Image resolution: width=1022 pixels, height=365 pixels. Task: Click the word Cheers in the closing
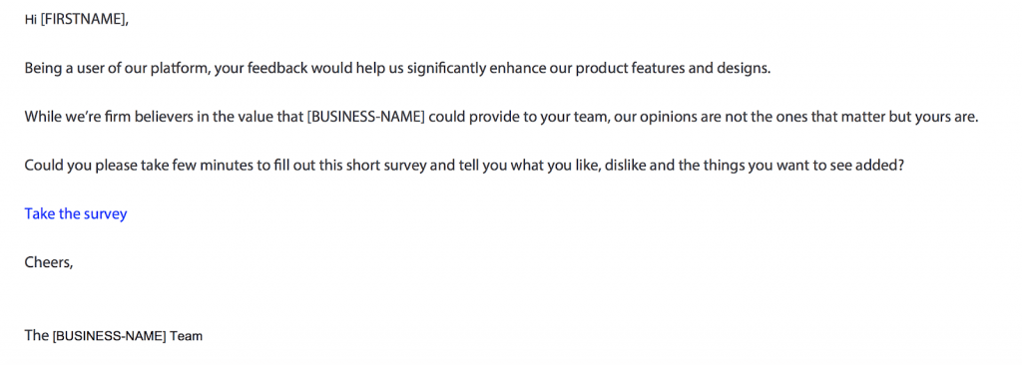pyautogui.click(x=48, y=262)
